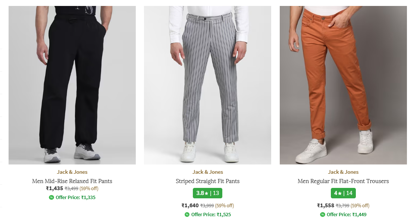This screenshot has height=224, width=420.
Task: Open the striped straight fit pants image
Action: coord(207,85)
